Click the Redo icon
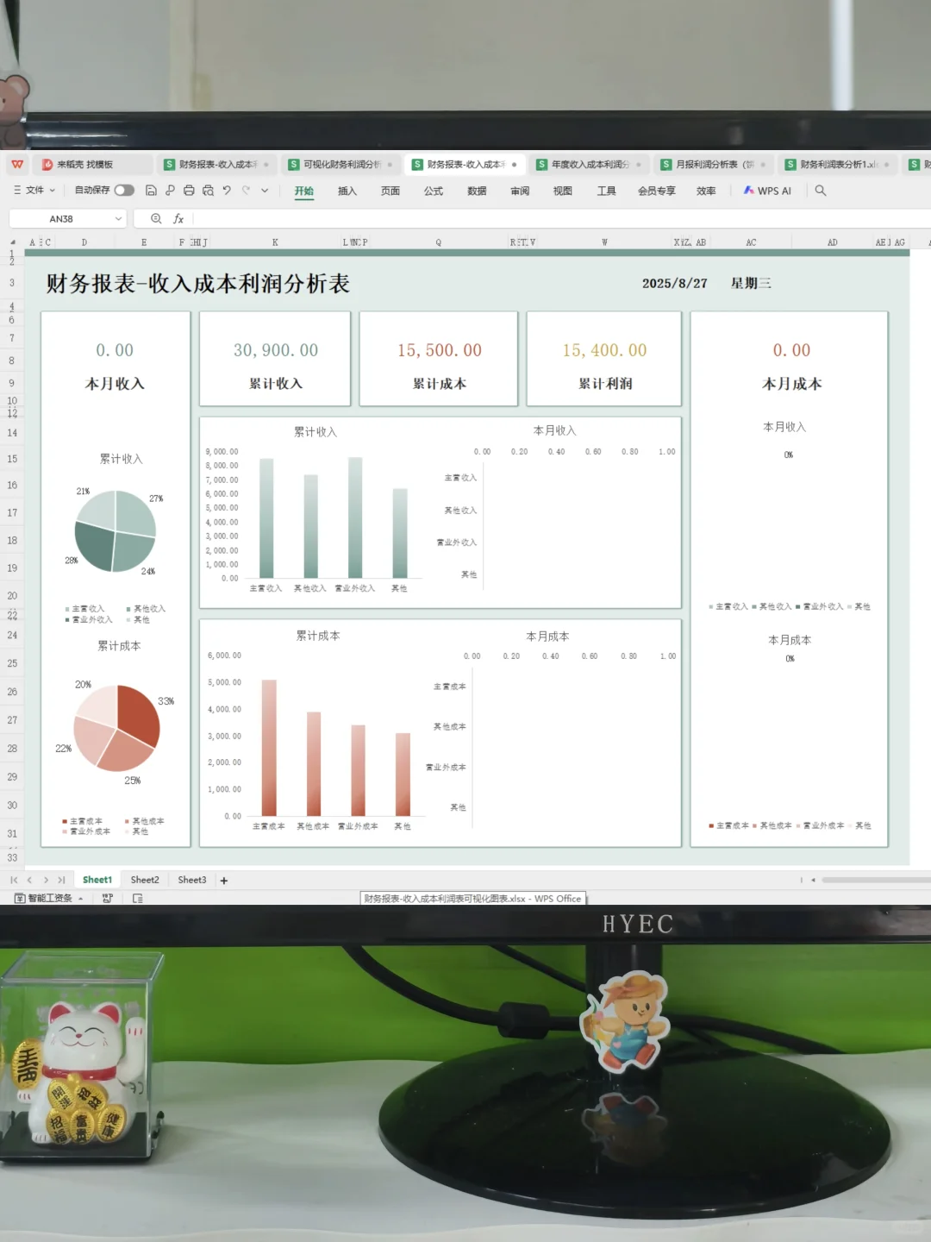This screenshot has width=931, height=1242. [x=245, y=190]
